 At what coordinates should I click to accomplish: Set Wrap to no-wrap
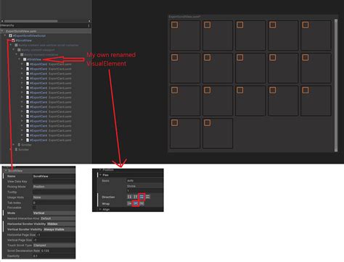[129, 203]
